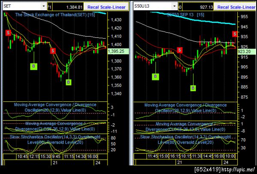Click the S sell marker near 925 in S50U13 chart middle
Screen dimensions: 257x174
[x=180, y=50]
